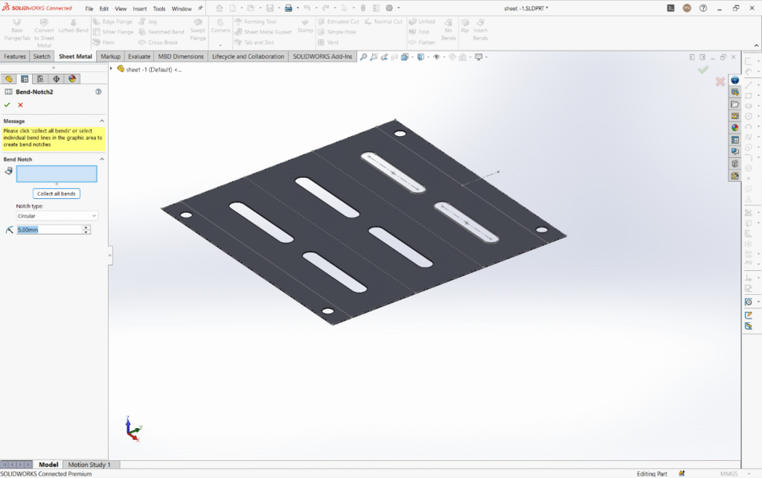
Task: Click the Zoom to Fit magnifier icon
Action: 363,57
